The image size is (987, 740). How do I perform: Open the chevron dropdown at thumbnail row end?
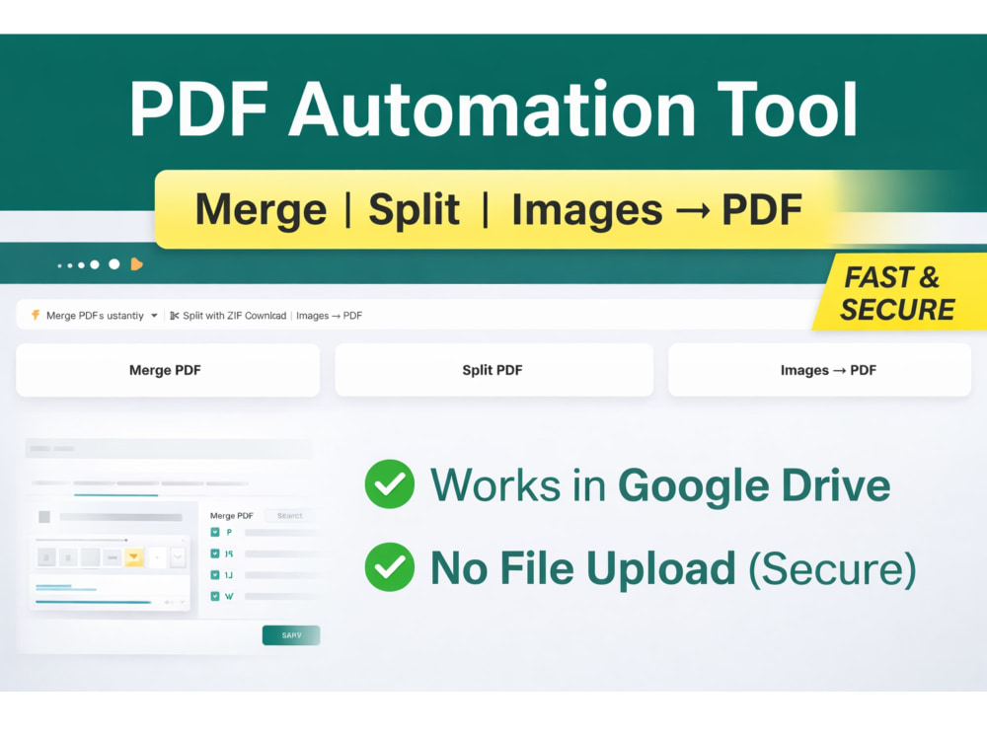(x=178, y=556)
